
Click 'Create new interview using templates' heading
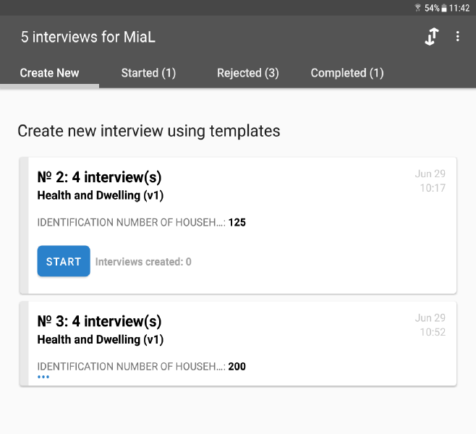pos(148,131)
